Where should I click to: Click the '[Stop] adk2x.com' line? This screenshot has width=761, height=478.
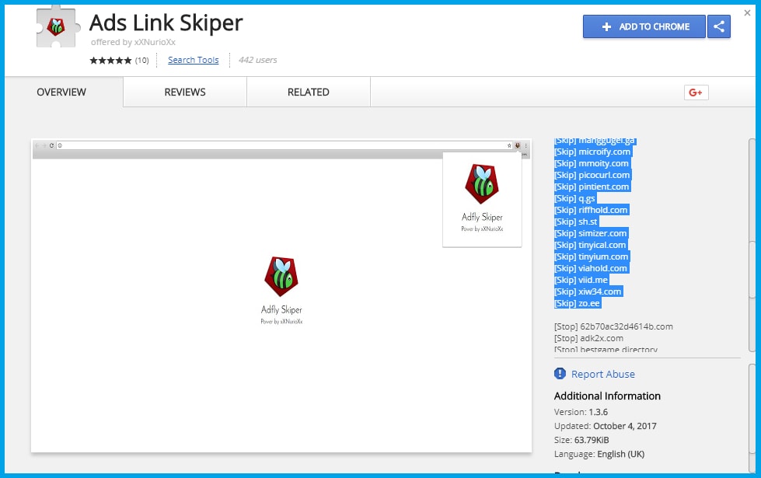click(588, 338)
